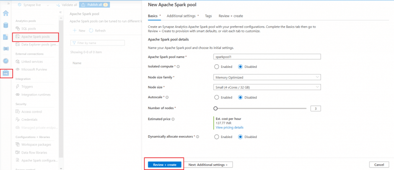Open the Home hub icon
Image resolution: width=394 pixels, height=170 pixels.
[6, 13]
